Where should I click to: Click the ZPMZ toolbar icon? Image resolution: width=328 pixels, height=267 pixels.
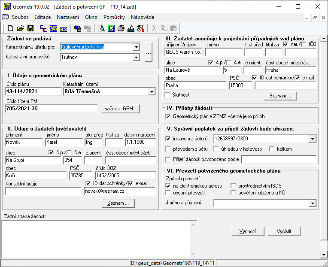pos(54,29)
